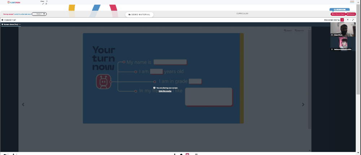The width and height of the screenshot is (361, 155).
Task: Switch to the Curriculum tab
Action: pos(242,14)
